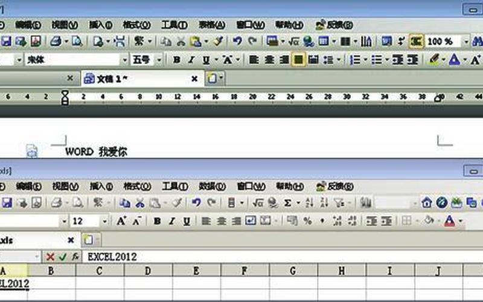Image resolution: width=483 pixels, height=302 pixels.
Task: Open the document bullet list dropdown arrow
Action: click(386, 60)
